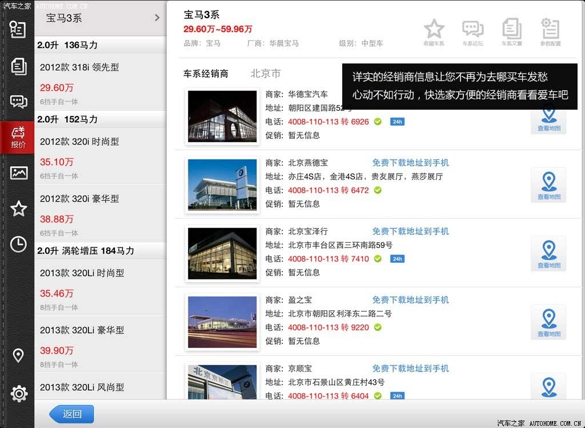This screenshot has height=428, width=585.
Task: Open the pictures gallery sidebar icon
Action: [x=19, y=173]
